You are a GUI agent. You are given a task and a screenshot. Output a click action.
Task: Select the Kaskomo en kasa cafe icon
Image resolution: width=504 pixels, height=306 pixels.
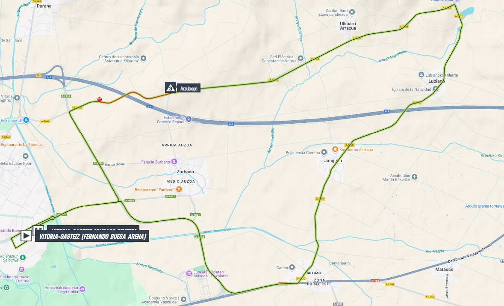335,149
